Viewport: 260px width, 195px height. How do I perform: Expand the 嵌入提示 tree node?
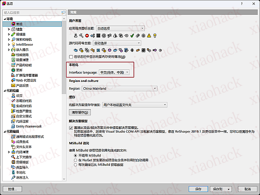9,50
